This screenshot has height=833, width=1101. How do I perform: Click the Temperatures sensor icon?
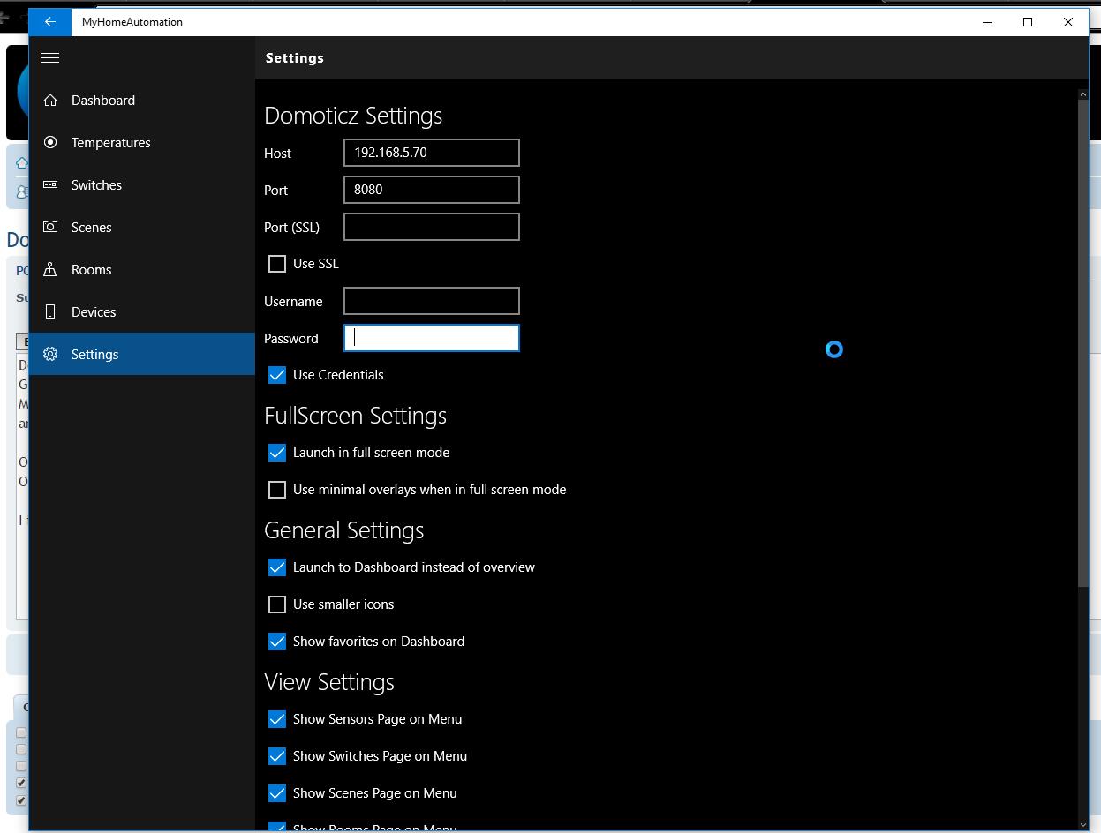click(x=51, y=142)
